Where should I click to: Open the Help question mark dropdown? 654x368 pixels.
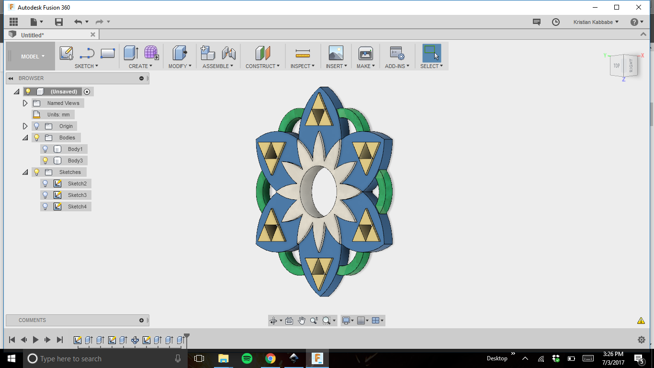point(637,22)
